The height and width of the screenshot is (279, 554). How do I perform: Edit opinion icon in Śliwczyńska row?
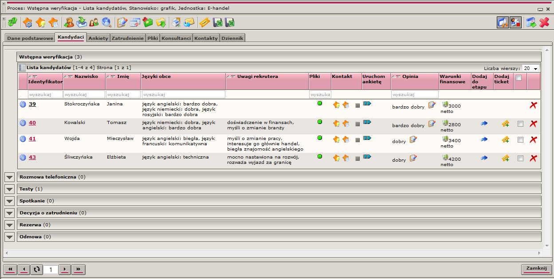(x=413, y=158)
